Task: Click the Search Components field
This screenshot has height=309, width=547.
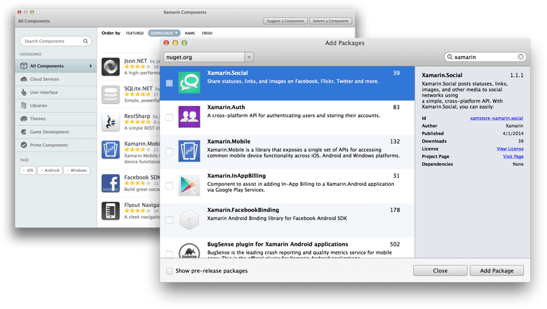Action: coord(52,41)
